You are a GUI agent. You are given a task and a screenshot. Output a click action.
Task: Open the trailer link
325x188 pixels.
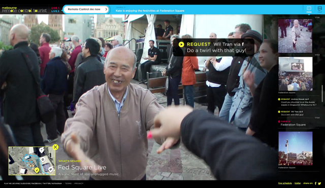point(298,183)
